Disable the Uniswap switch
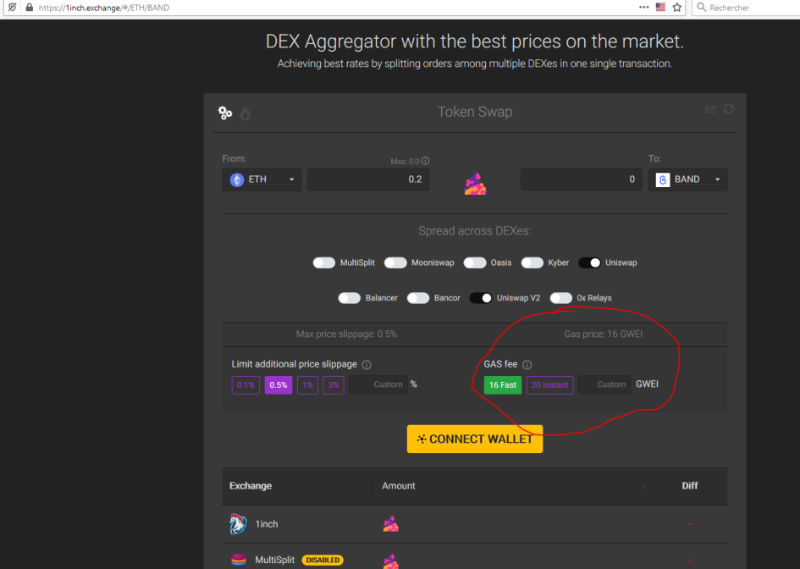Image resolution: width=800 pixels, height=569 pixels. click(589, 262)
